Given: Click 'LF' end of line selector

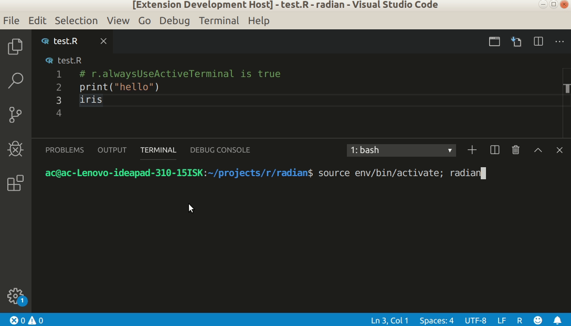Looking at the screenshot, I should (x=501, y=321).
